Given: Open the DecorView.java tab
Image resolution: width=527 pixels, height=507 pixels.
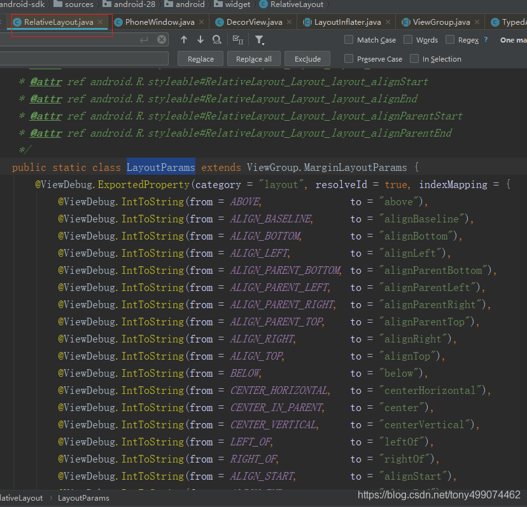Looking at the screenshot, I should click(254, 22).
